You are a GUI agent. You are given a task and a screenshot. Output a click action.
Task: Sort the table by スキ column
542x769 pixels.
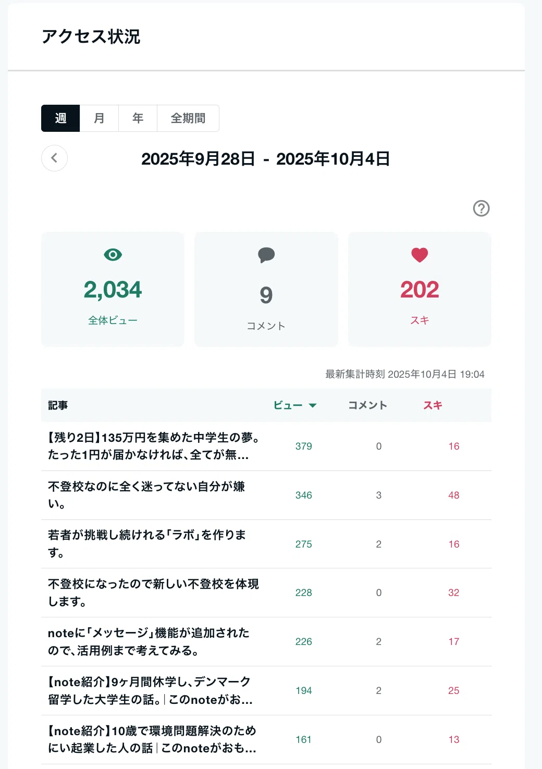pos(433,405)
